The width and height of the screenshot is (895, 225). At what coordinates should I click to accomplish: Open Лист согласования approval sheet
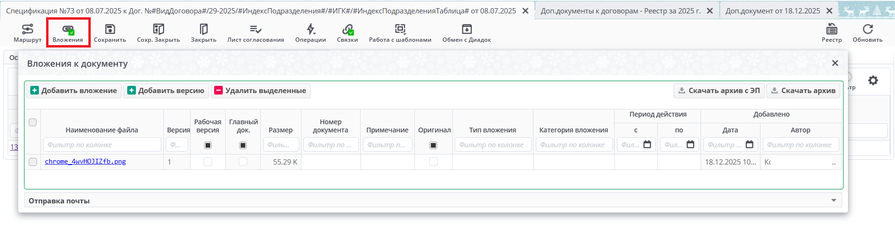256,33
